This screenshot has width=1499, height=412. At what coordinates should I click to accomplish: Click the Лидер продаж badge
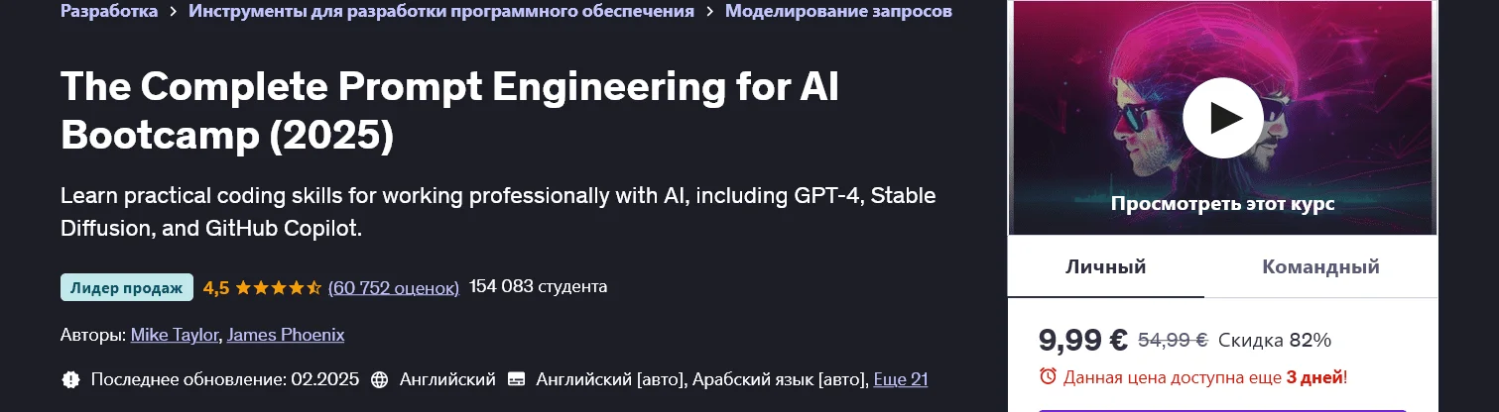pos(127,287)
